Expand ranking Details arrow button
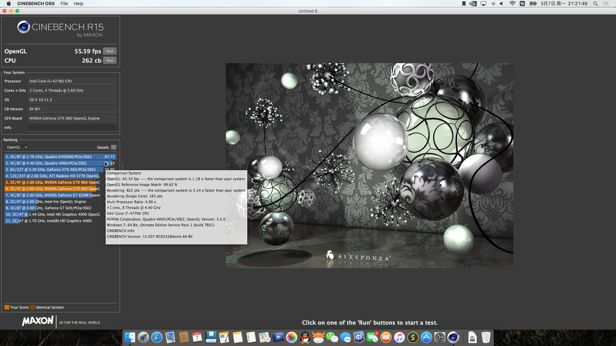The height and width of the screenshot is (346, 616). pyautogui.click(x=114, y=147)
